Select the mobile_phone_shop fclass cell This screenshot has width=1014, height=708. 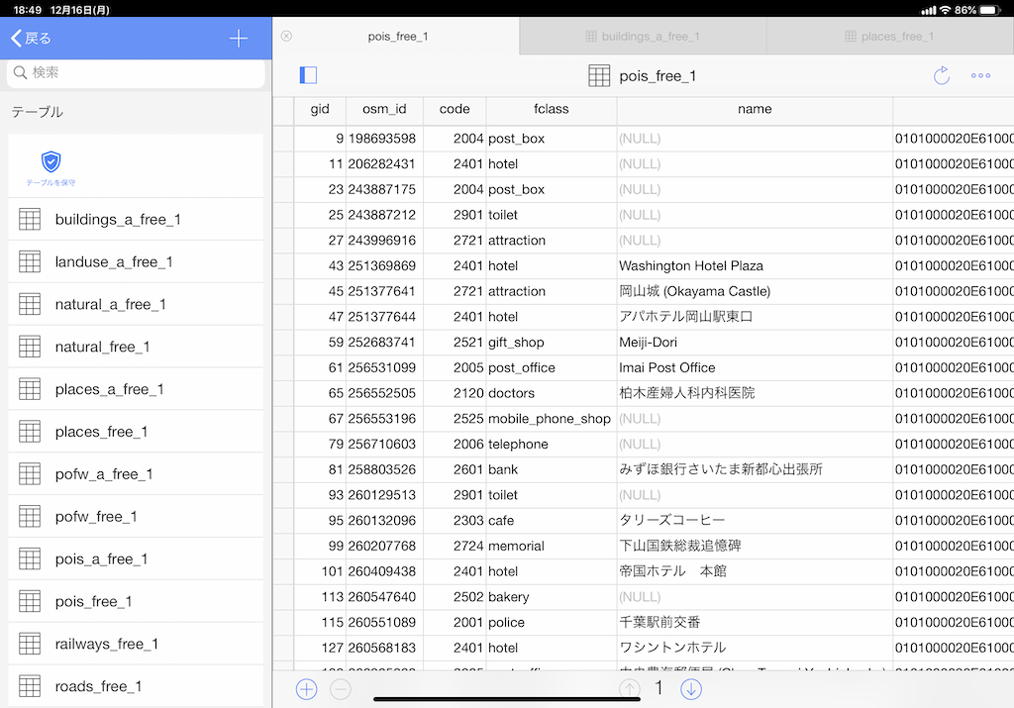pos(552,418)
